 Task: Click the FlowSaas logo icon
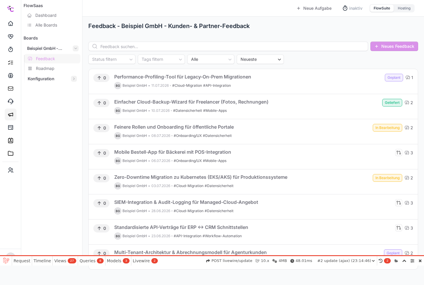click(x=11, y=9)
